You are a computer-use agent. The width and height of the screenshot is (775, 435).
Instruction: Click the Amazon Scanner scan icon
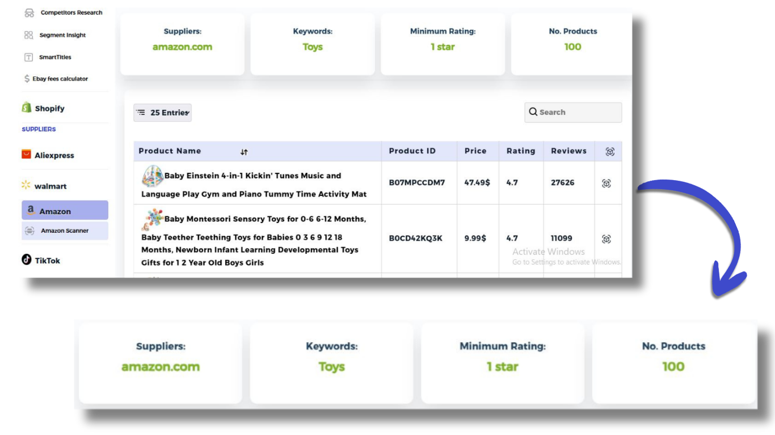coord(30,231)
